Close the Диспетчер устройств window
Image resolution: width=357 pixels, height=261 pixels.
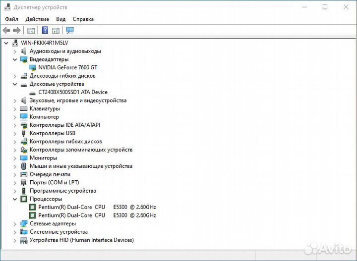[346, 7]
